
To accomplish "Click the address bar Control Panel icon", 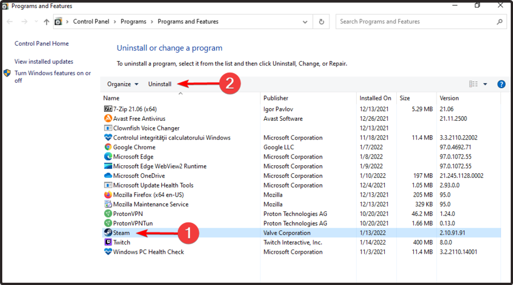I will tap(58, 22).
